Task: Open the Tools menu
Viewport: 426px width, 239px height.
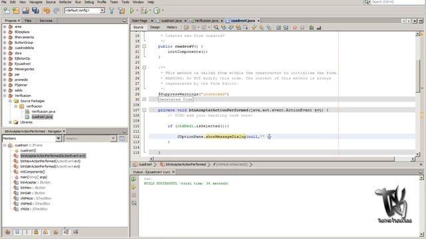Action: [x=125, y=2]
